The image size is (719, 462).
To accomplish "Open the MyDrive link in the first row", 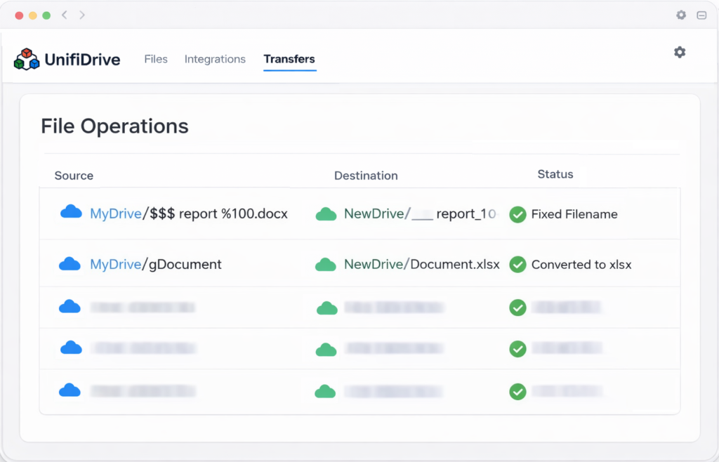I will pos(114,213).
